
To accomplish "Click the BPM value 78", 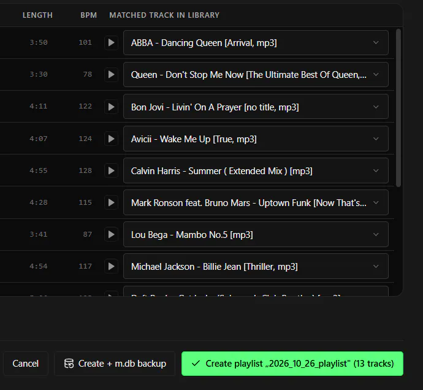I will (x=88, y=74).
